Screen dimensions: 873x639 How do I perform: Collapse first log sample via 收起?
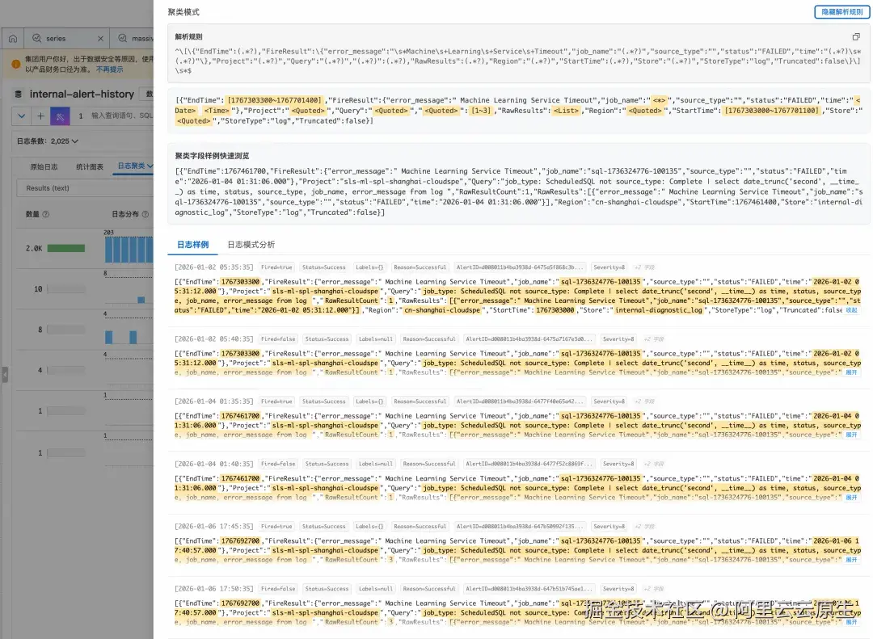(x=852, y=310)
